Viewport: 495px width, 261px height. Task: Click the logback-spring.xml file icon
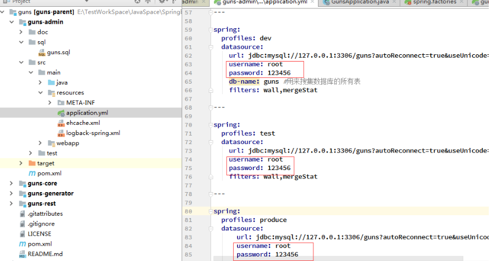(x=61, y=133)
